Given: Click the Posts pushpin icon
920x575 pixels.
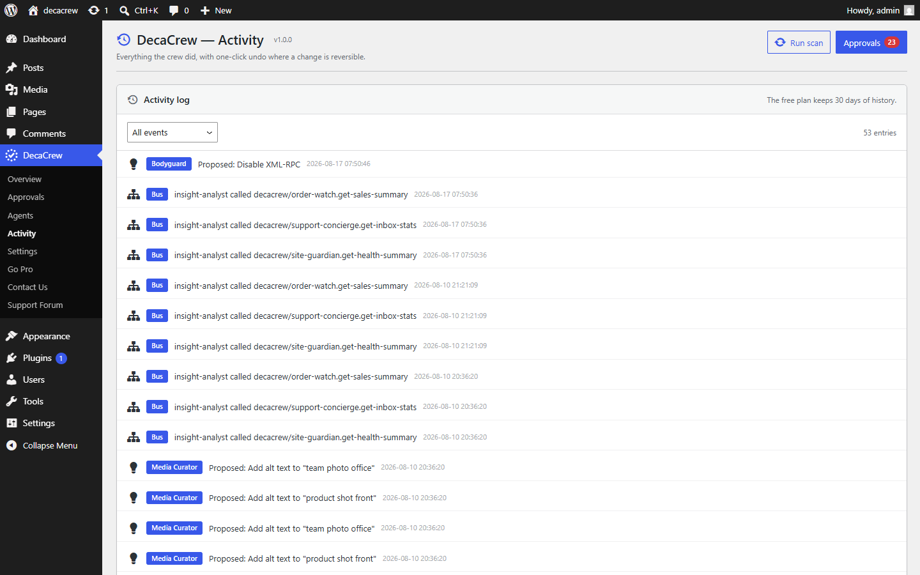Looking at the screenshot, I should pos(11,68).
